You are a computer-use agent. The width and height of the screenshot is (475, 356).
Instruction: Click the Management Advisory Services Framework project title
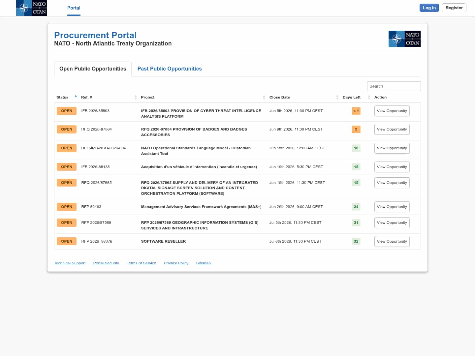[201, 207]
